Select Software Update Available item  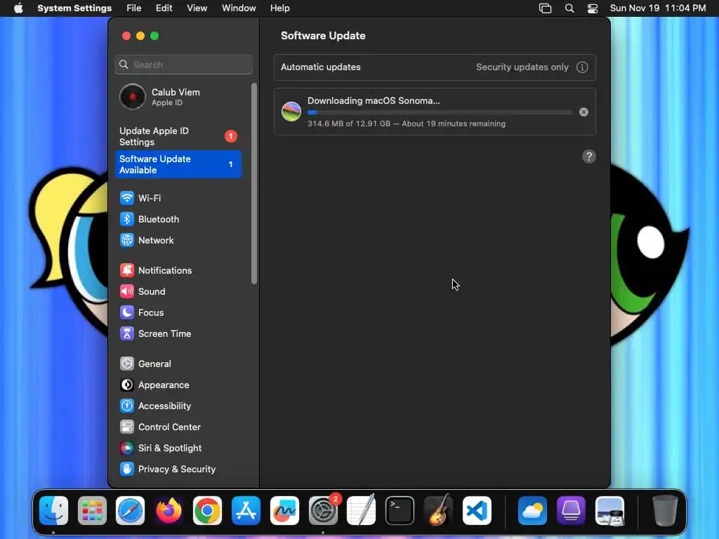178,164
